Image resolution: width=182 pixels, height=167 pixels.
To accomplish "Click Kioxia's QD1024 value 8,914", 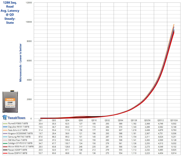I will pyautogui.click(x=174, y=153).
